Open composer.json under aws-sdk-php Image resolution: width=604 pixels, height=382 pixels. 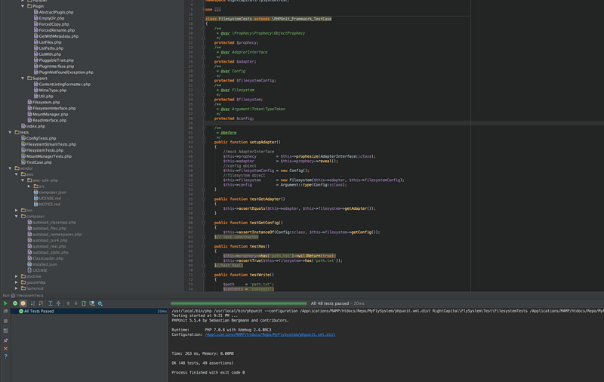coord(50,193)
